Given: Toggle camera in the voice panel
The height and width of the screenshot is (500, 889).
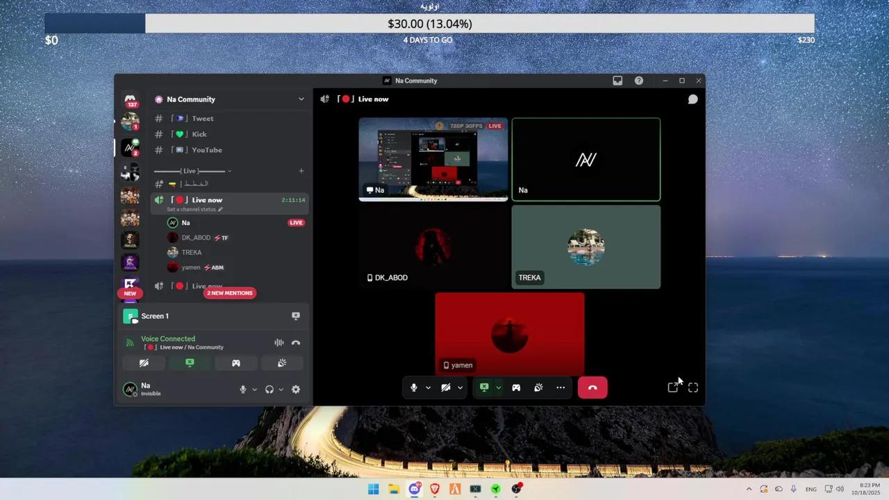Looking at the screenshot, I should coord(144,362).
